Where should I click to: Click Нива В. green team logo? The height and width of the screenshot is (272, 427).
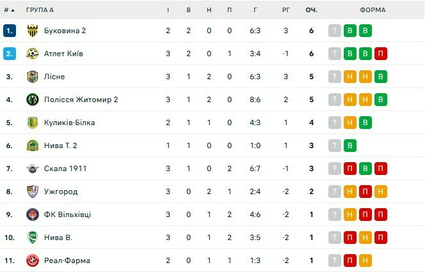(x=33, y=238)
